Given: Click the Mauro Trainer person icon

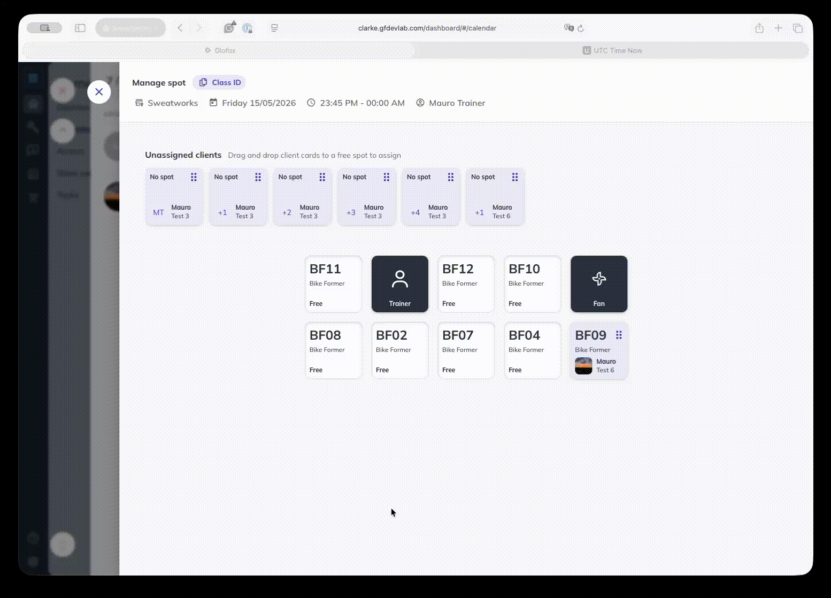Looking at the screenshot, I should (x=420, y=103).
